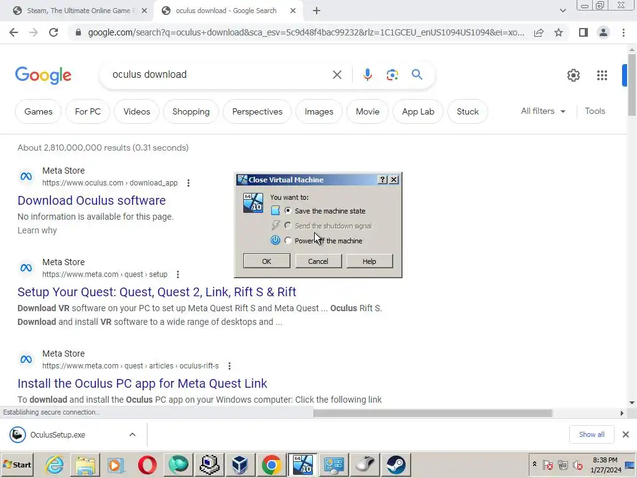Click the Google logo
Screen dimensions: 637x478
43,75
